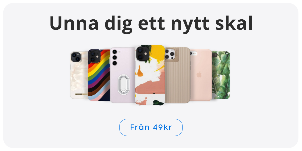Select the lilac case with ring holder
Viewport: 302px width, 151px height.
(123, 75)
